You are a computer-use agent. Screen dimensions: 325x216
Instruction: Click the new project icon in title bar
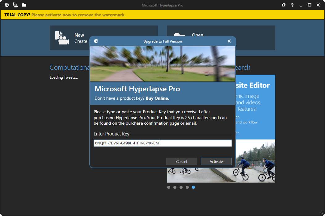coord(15,5)
